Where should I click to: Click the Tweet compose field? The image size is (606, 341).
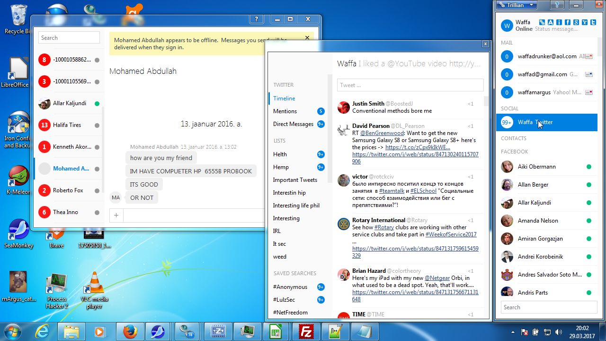(410, 85)
